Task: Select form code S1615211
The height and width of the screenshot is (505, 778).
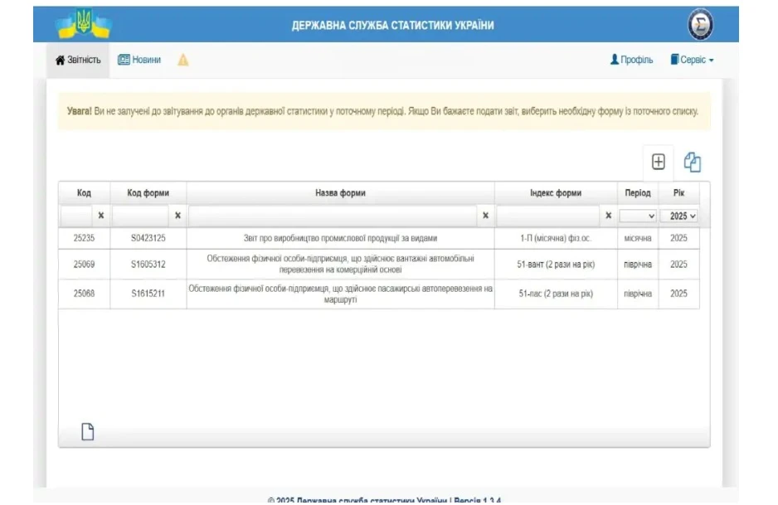Action: click(x=148, y=294)
